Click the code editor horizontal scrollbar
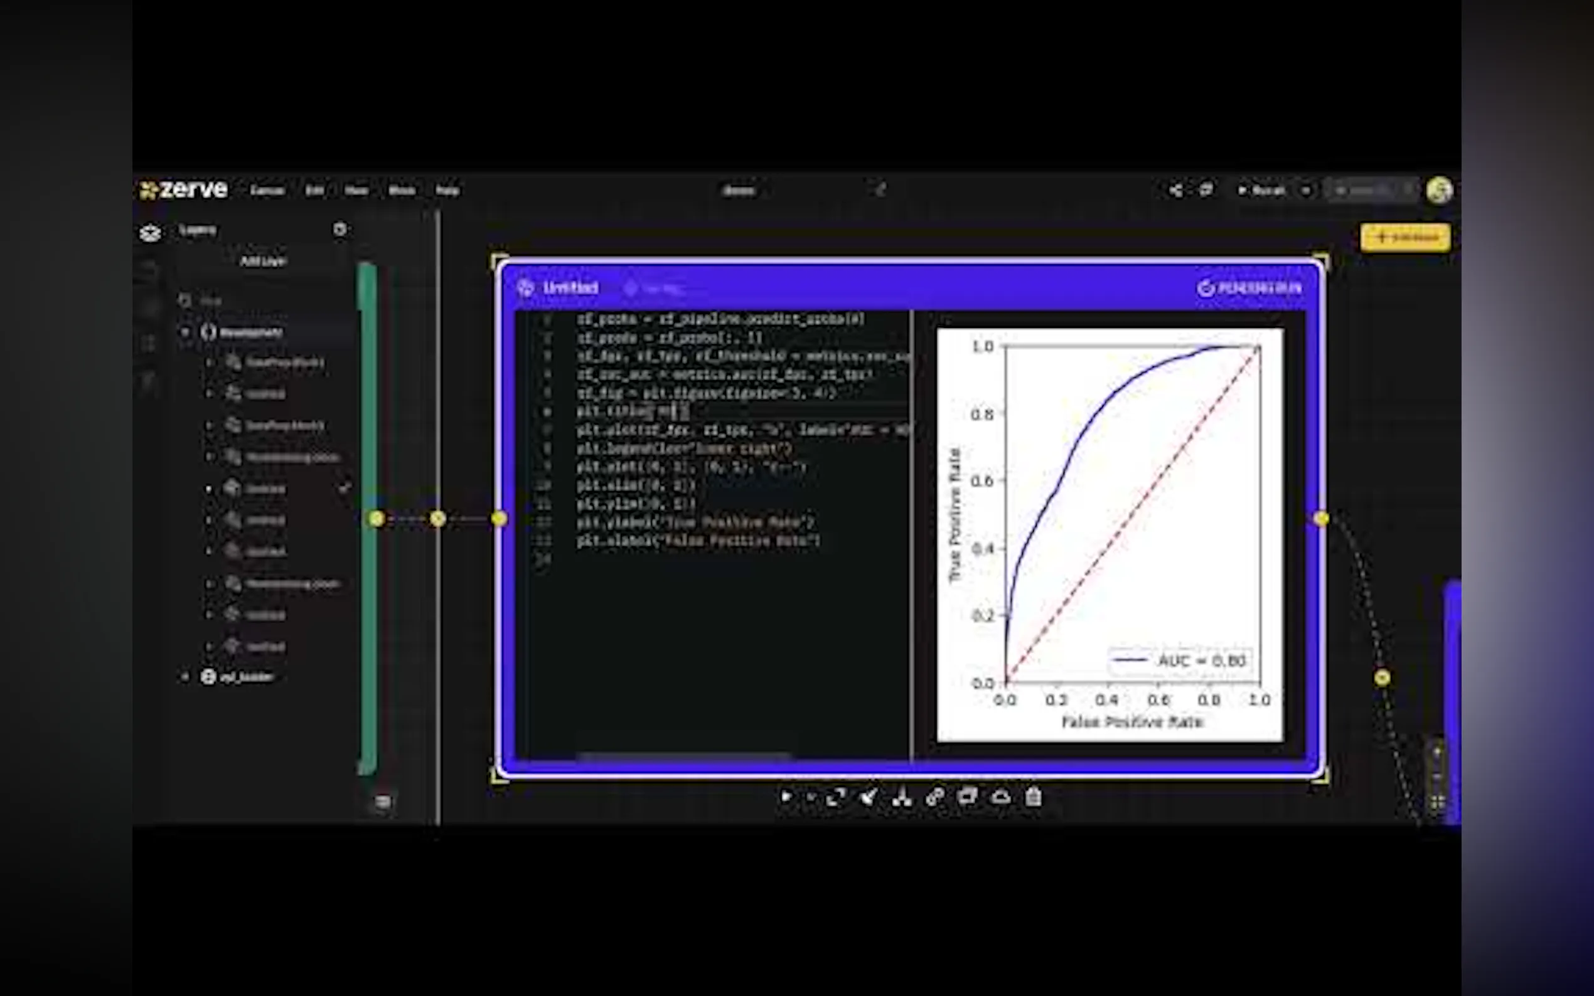This screenshot has width=1594, height=996. (683, 756)
